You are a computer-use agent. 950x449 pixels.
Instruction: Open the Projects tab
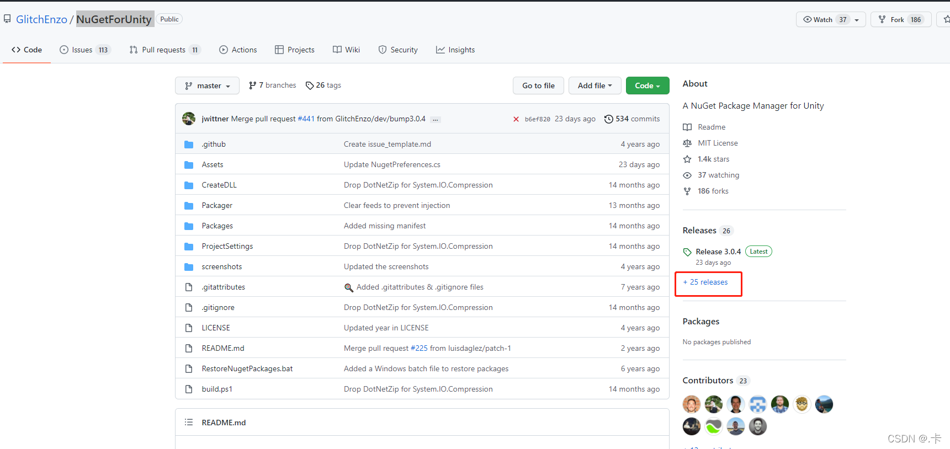tap(295, 50)
